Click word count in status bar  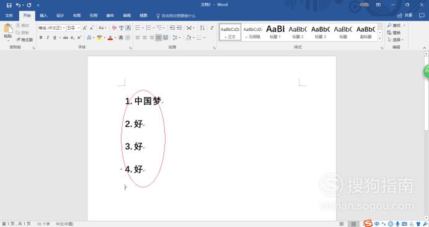[x=43, y=224]
